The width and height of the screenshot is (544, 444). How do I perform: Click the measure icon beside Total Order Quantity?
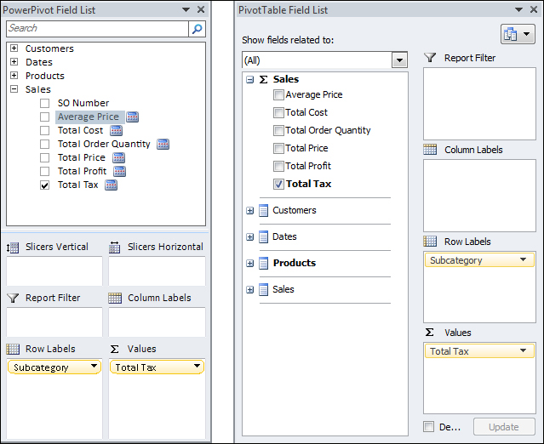coord(163,144)
